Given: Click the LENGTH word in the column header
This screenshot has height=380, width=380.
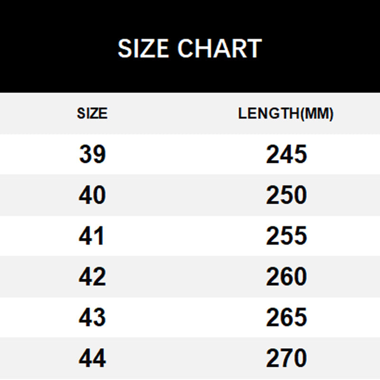Looking at the screenshot, I should coord(269,114).
